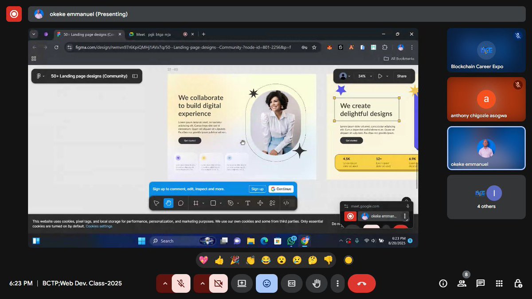
Task: Show the Meet people panel
Action: pos(462,283)
